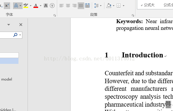Apply red font color
This screenshot has width=173, height=111.
click(36, 6)
